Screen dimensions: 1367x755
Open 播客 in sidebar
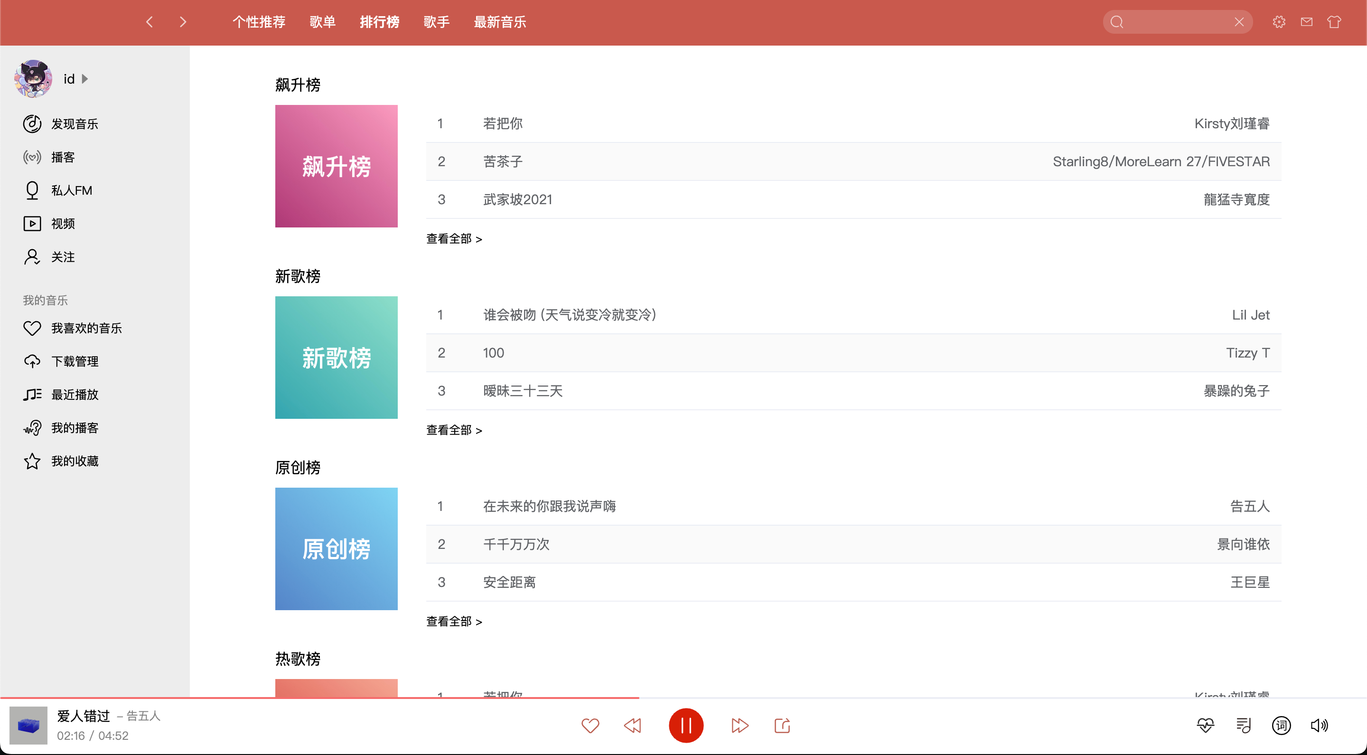pyautogui.click(x=49, y=157)
